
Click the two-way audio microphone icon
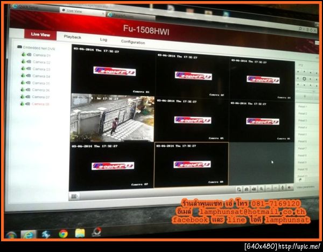[x=283, y=188]
